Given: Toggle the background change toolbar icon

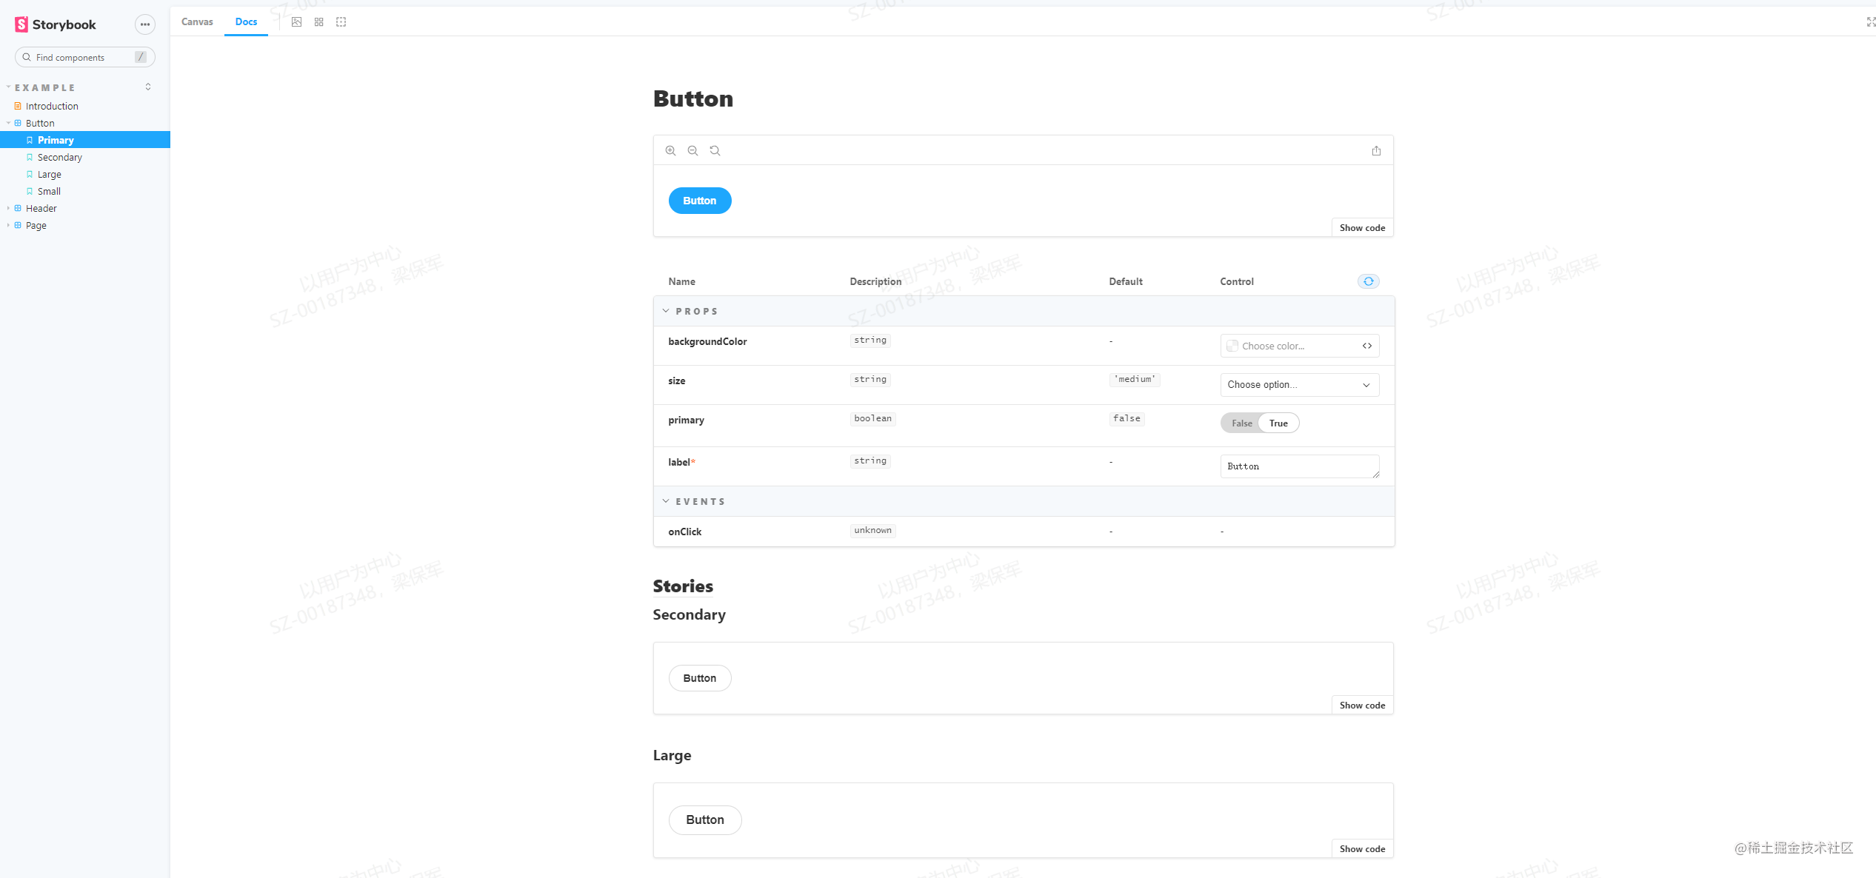Looking at the screenshot, I should pyautogui.click(x=296, y=21).
